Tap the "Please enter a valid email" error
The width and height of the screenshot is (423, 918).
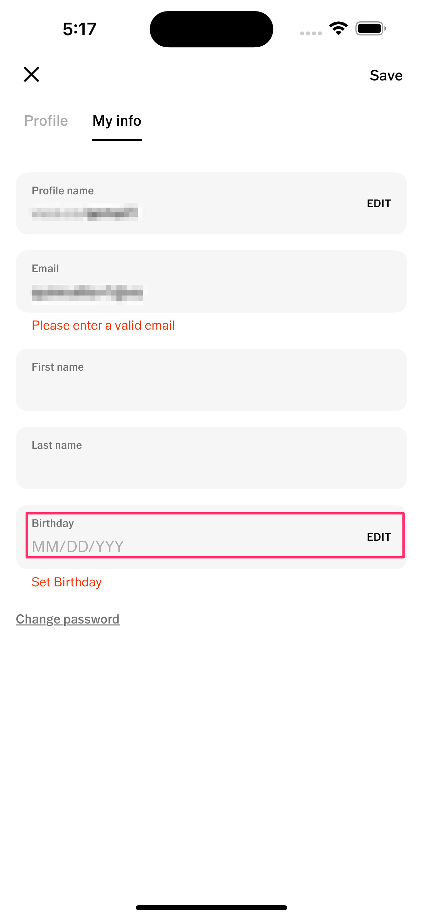(x=103, y=325)
